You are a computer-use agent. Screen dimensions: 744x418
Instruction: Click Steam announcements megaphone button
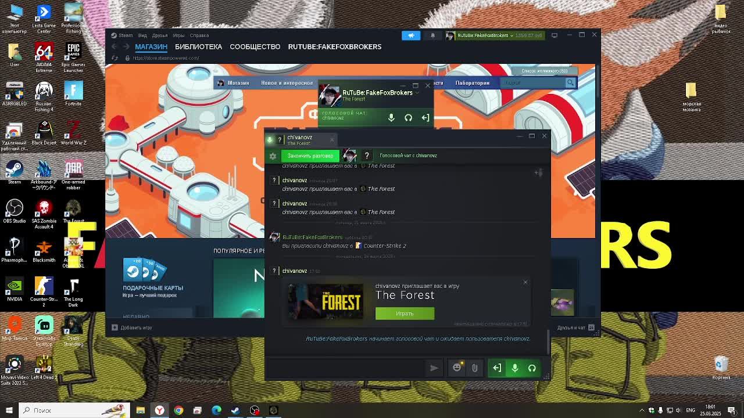(x=411, y=35)
